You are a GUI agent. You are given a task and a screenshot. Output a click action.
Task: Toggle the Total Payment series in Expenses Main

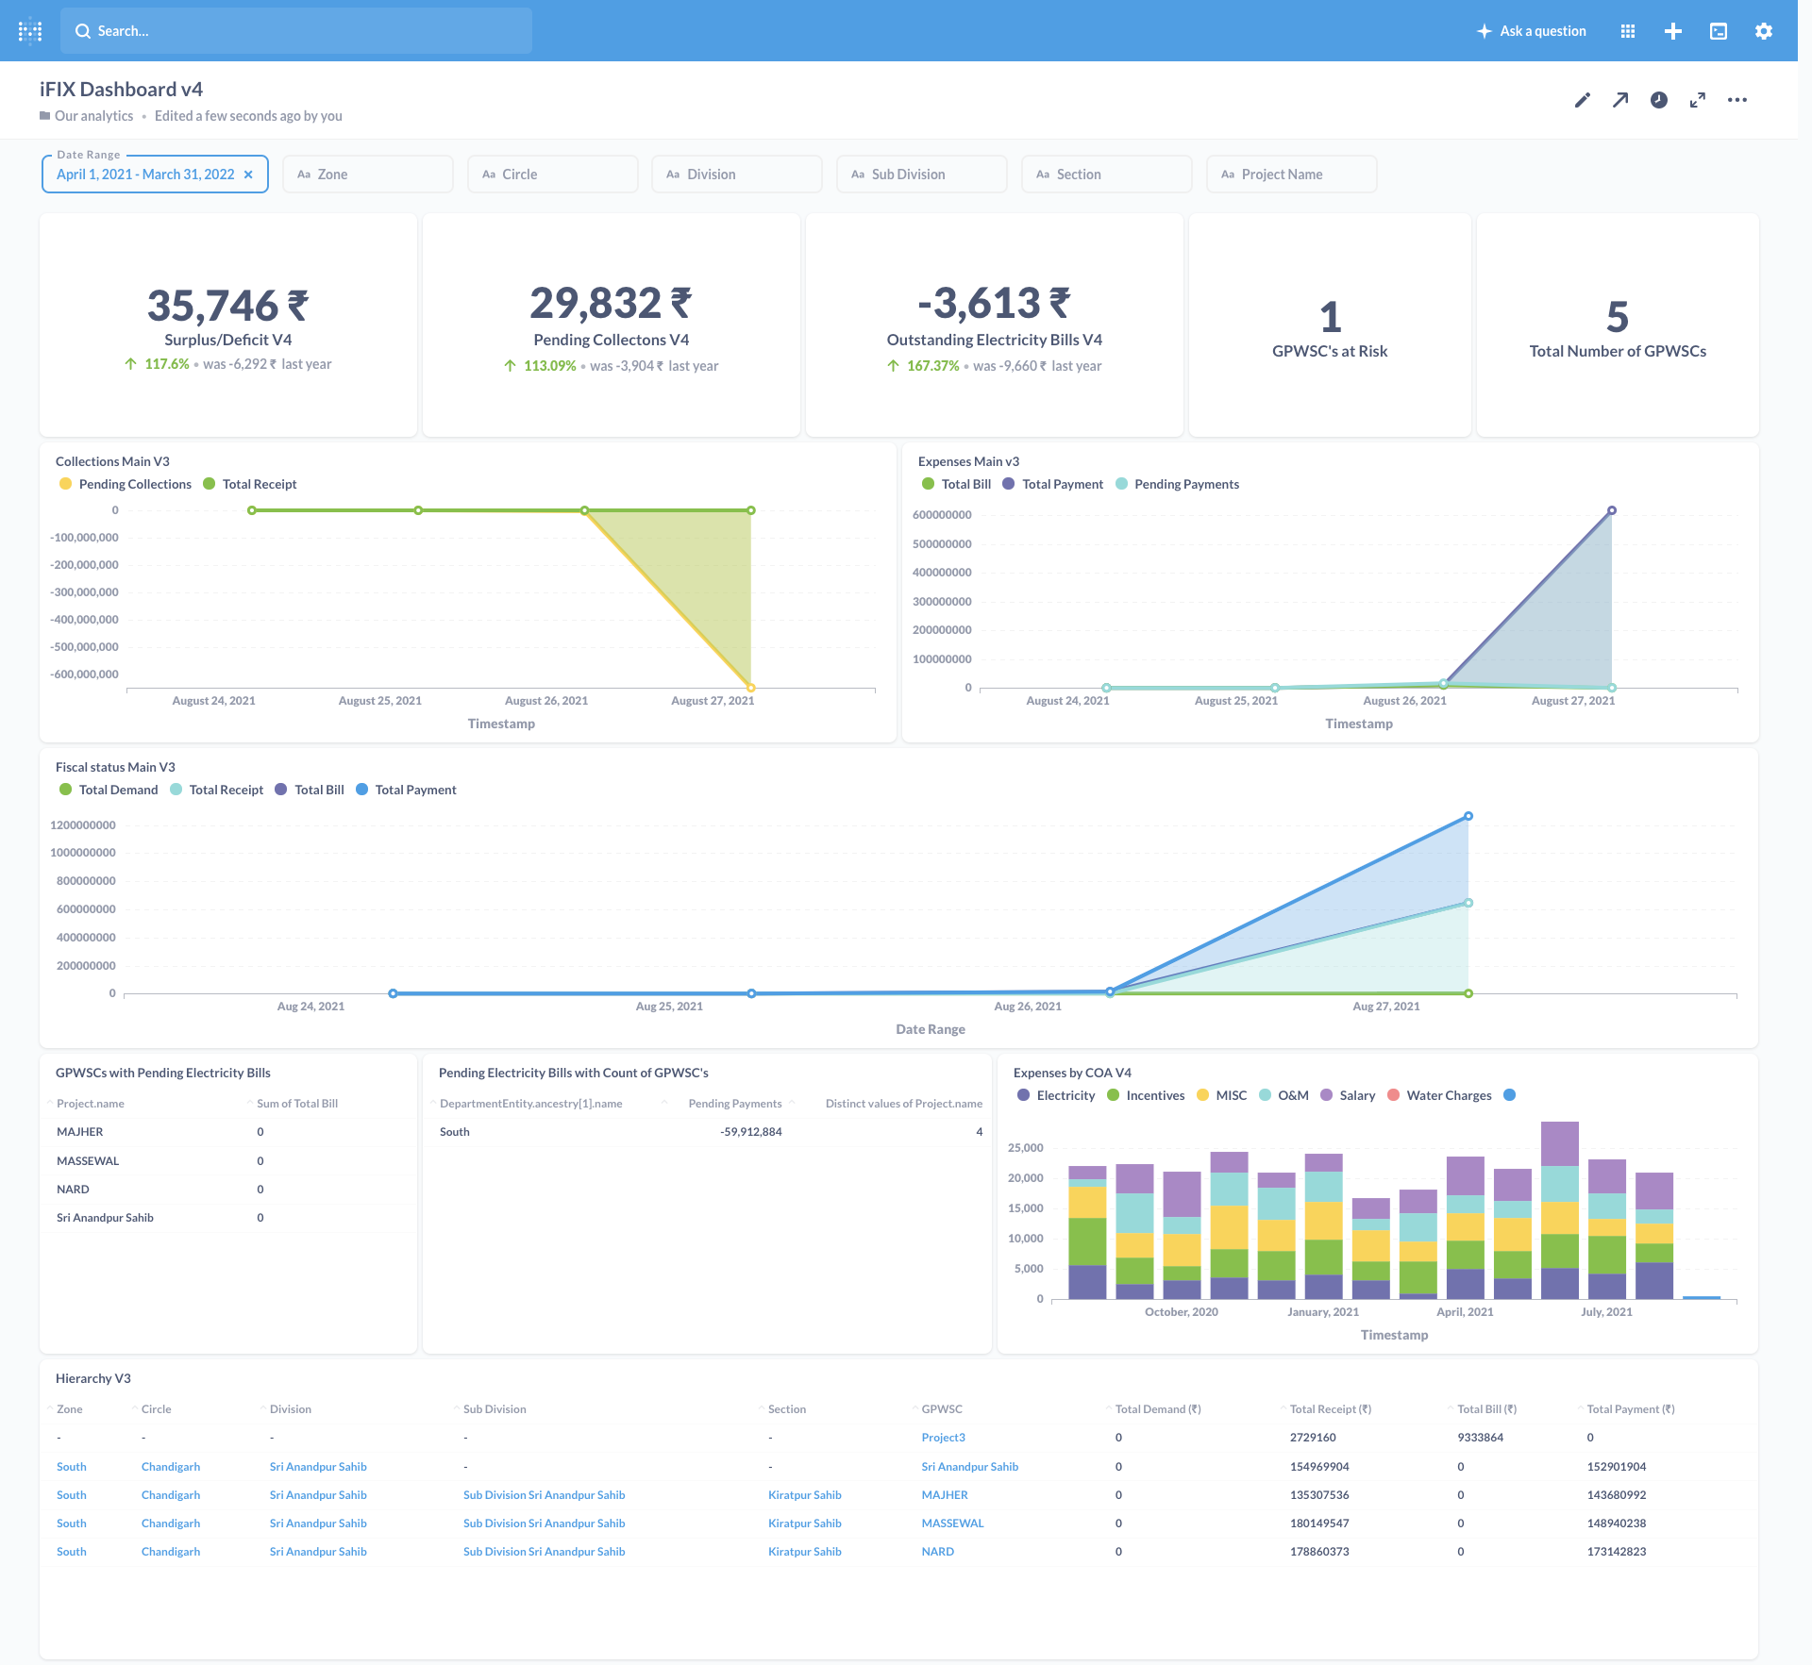pos(1062,484)
